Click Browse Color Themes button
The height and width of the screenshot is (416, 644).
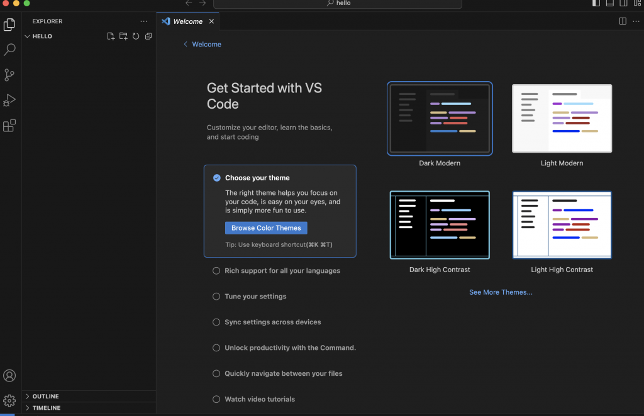coord(266,227)
